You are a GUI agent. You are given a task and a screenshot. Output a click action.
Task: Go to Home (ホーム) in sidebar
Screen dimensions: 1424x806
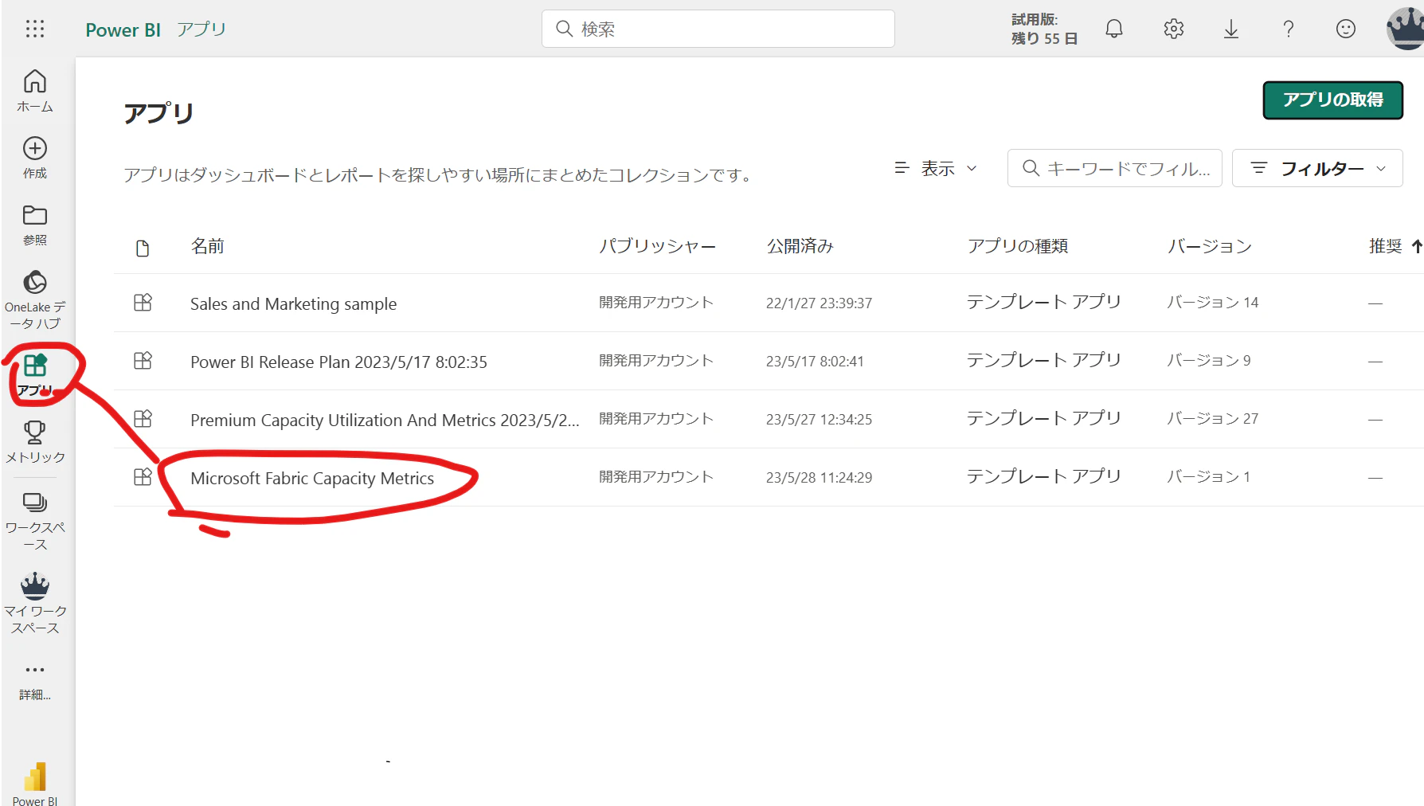tap(35, 91)
